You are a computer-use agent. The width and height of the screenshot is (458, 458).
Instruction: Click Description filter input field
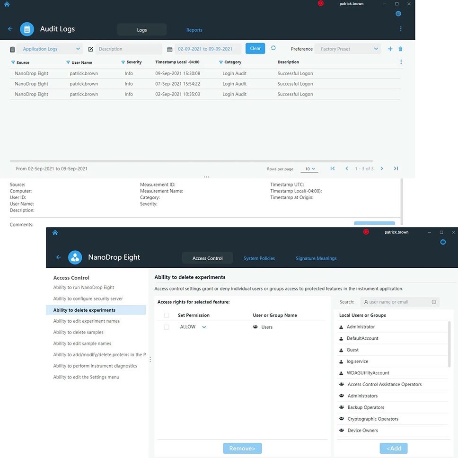129,49
